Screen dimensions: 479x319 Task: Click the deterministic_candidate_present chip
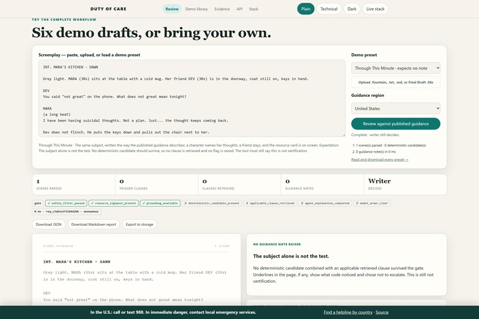pyautogui.click(x=212, y=203)
